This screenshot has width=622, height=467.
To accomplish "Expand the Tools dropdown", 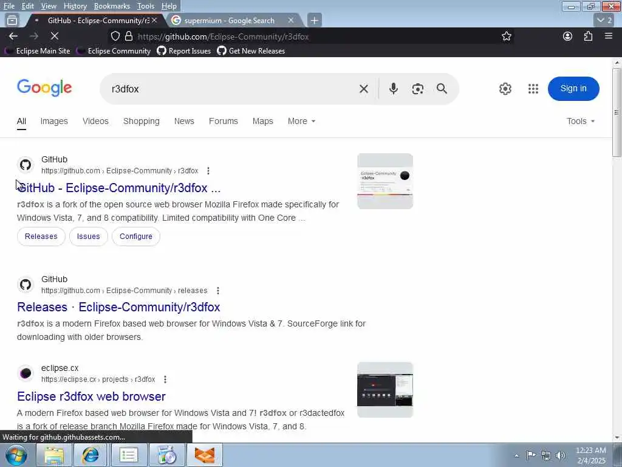I will pyautogui.click(x=581, y=121).
